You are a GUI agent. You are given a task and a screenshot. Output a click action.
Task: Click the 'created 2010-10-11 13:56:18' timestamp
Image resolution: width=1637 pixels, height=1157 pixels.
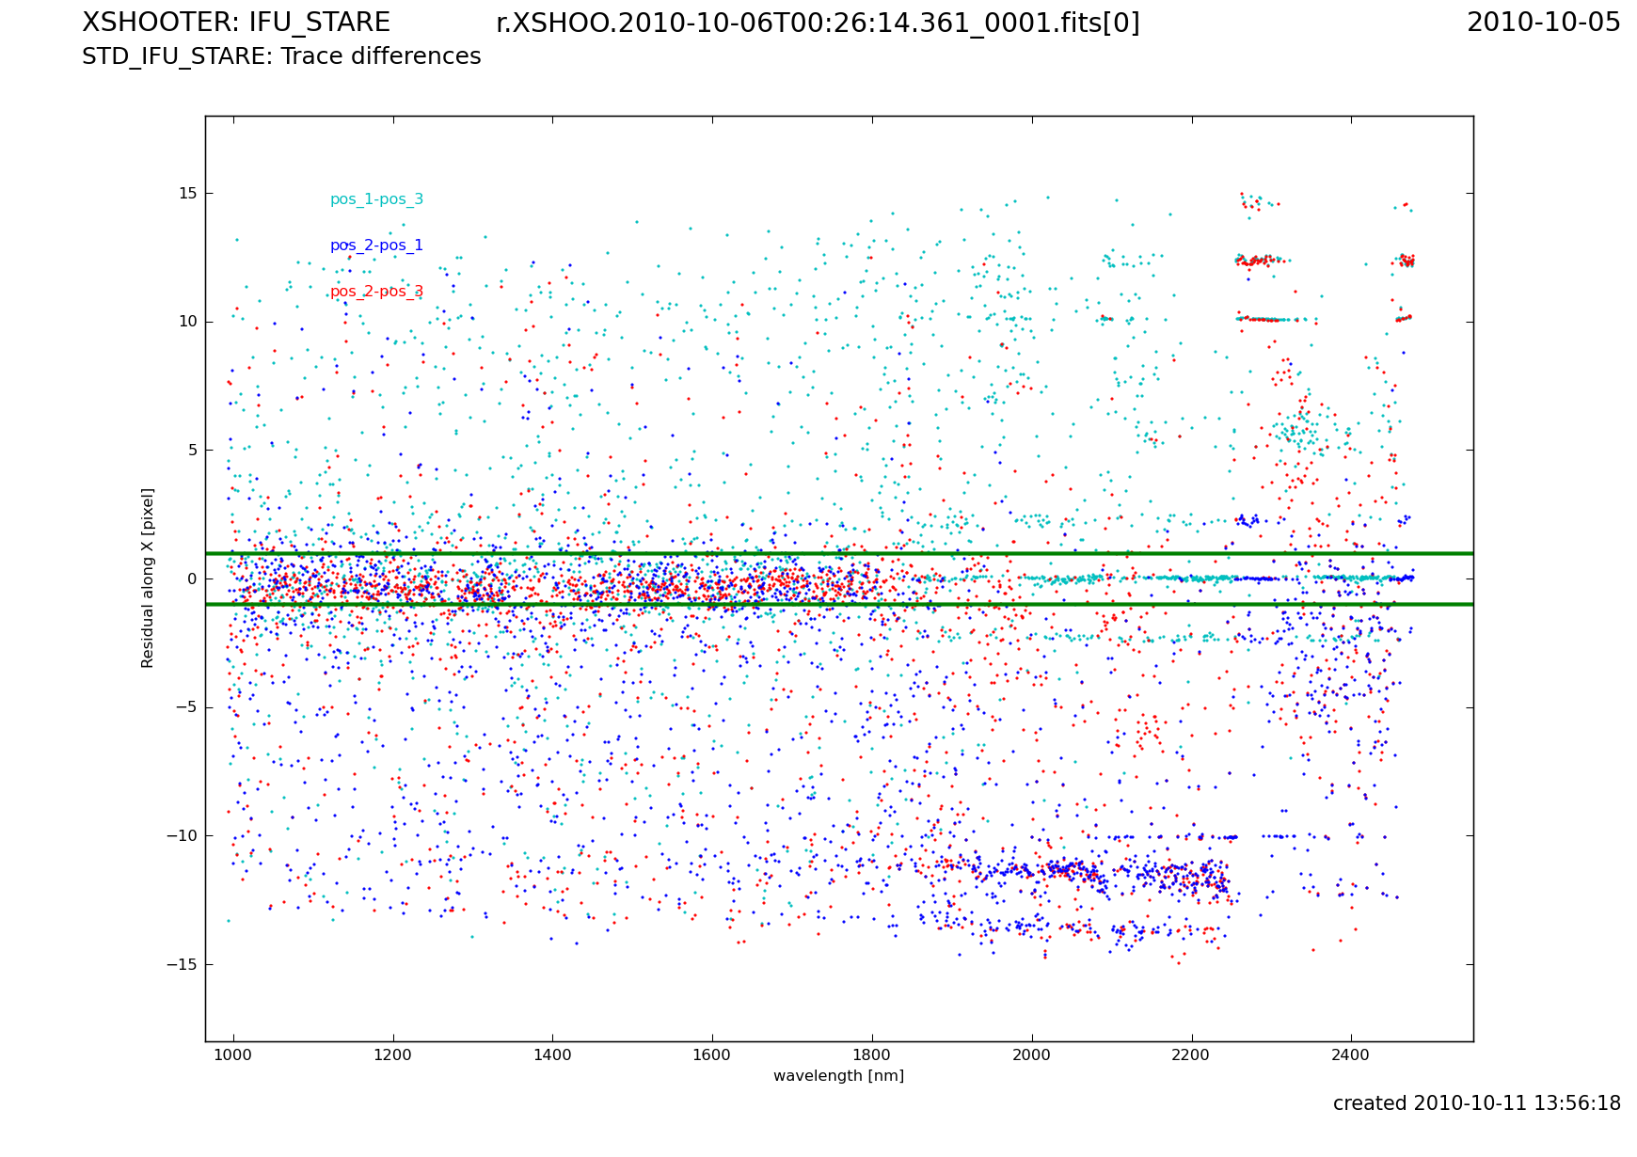point(1476,1103)
